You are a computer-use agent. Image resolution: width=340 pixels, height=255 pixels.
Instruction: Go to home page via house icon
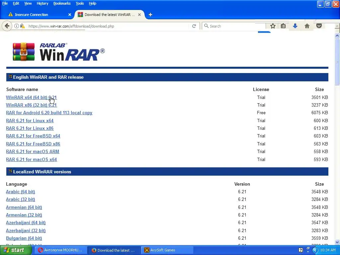(x=307, y=26)
